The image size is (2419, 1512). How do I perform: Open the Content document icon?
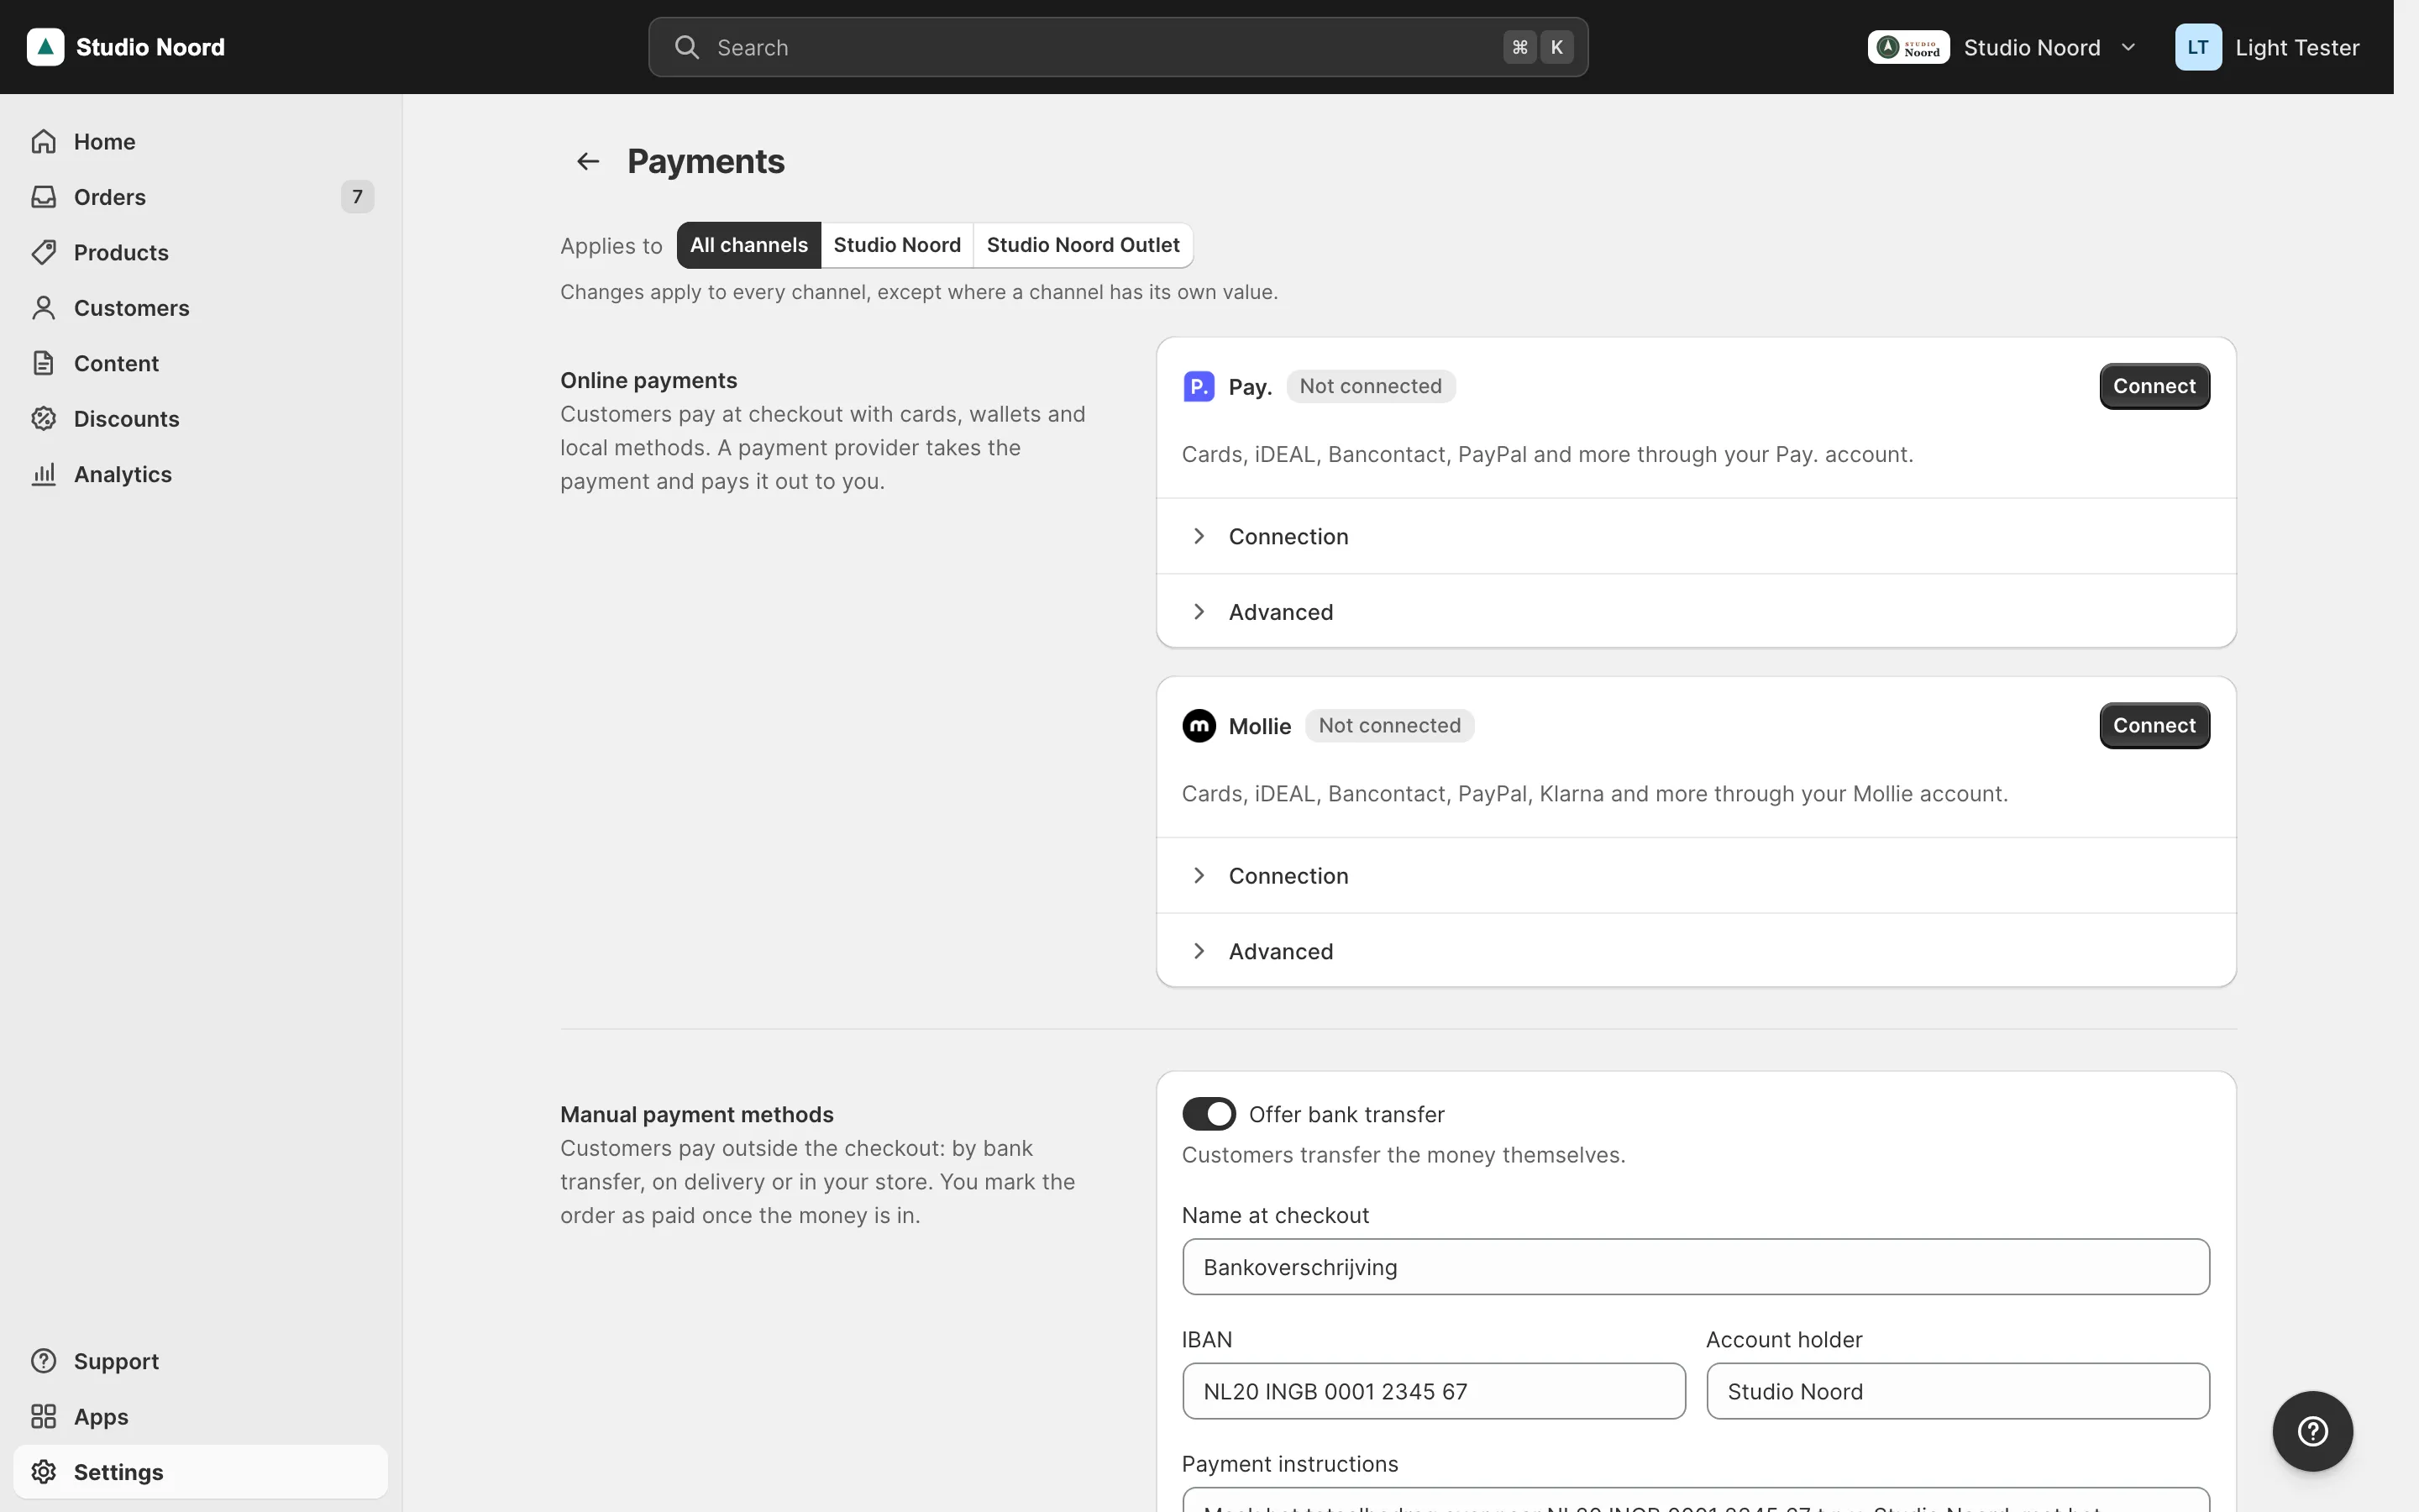[x=43, y=363]
